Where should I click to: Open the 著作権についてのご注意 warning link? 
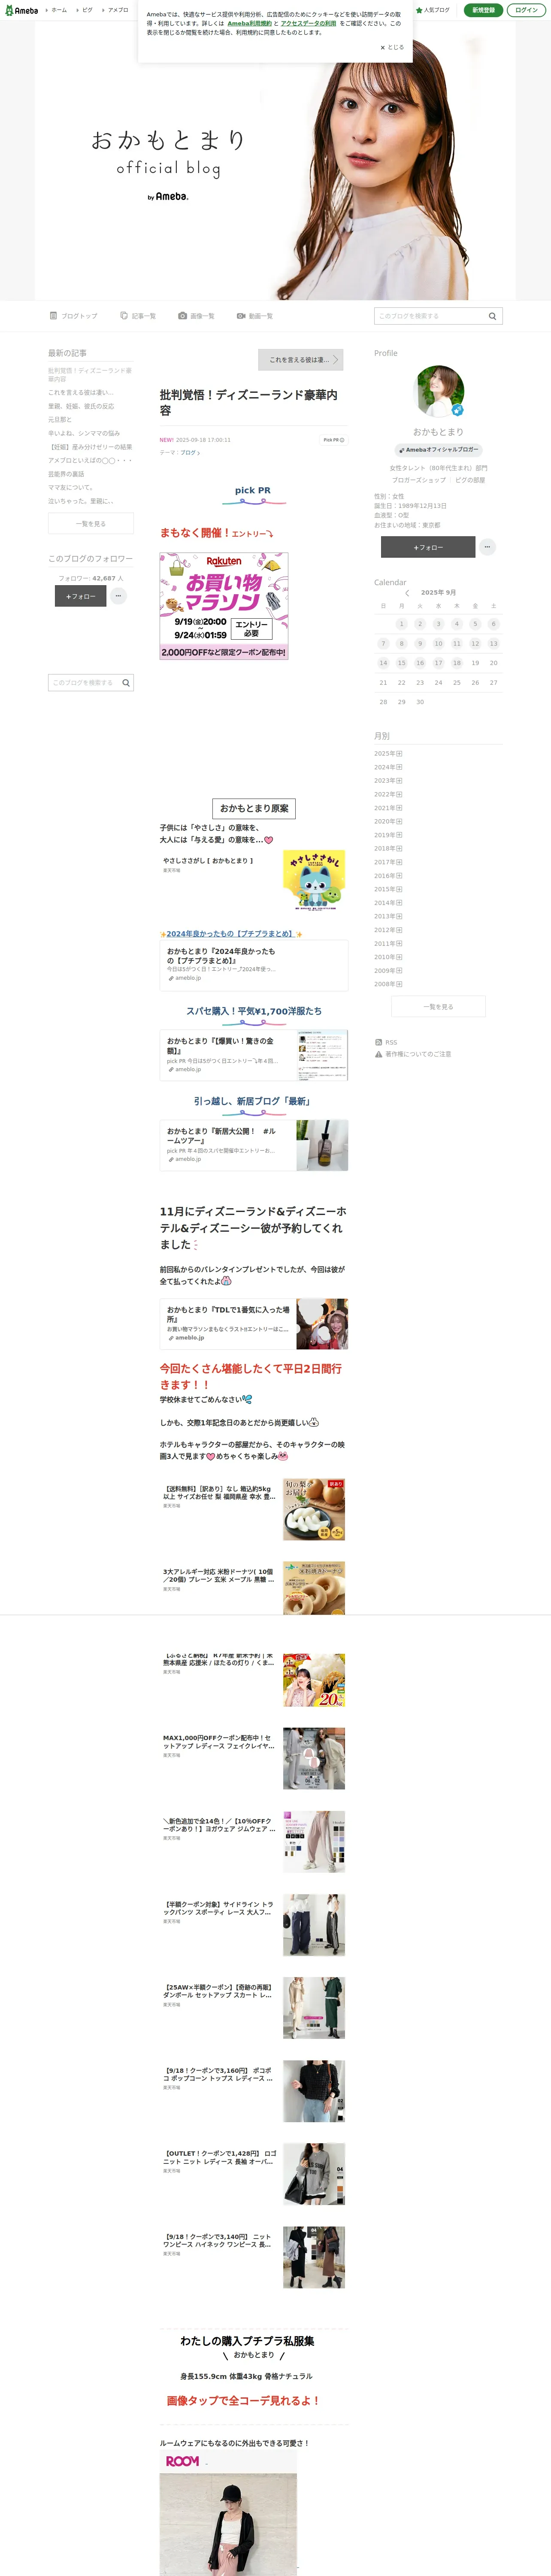tap(413, 1054)
